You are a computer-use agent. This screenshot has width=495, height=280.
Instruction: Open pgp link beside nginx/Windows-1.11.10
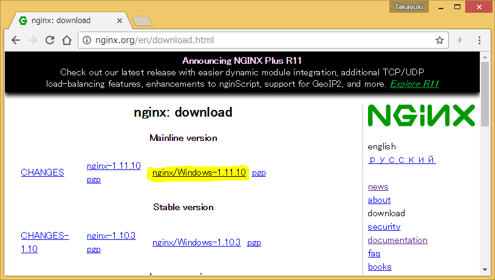tap(259, 173)
